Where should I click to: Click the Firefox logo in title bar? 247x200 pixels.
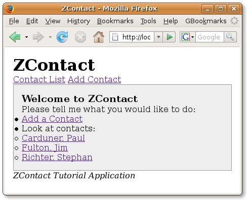[x=10, y=9]
